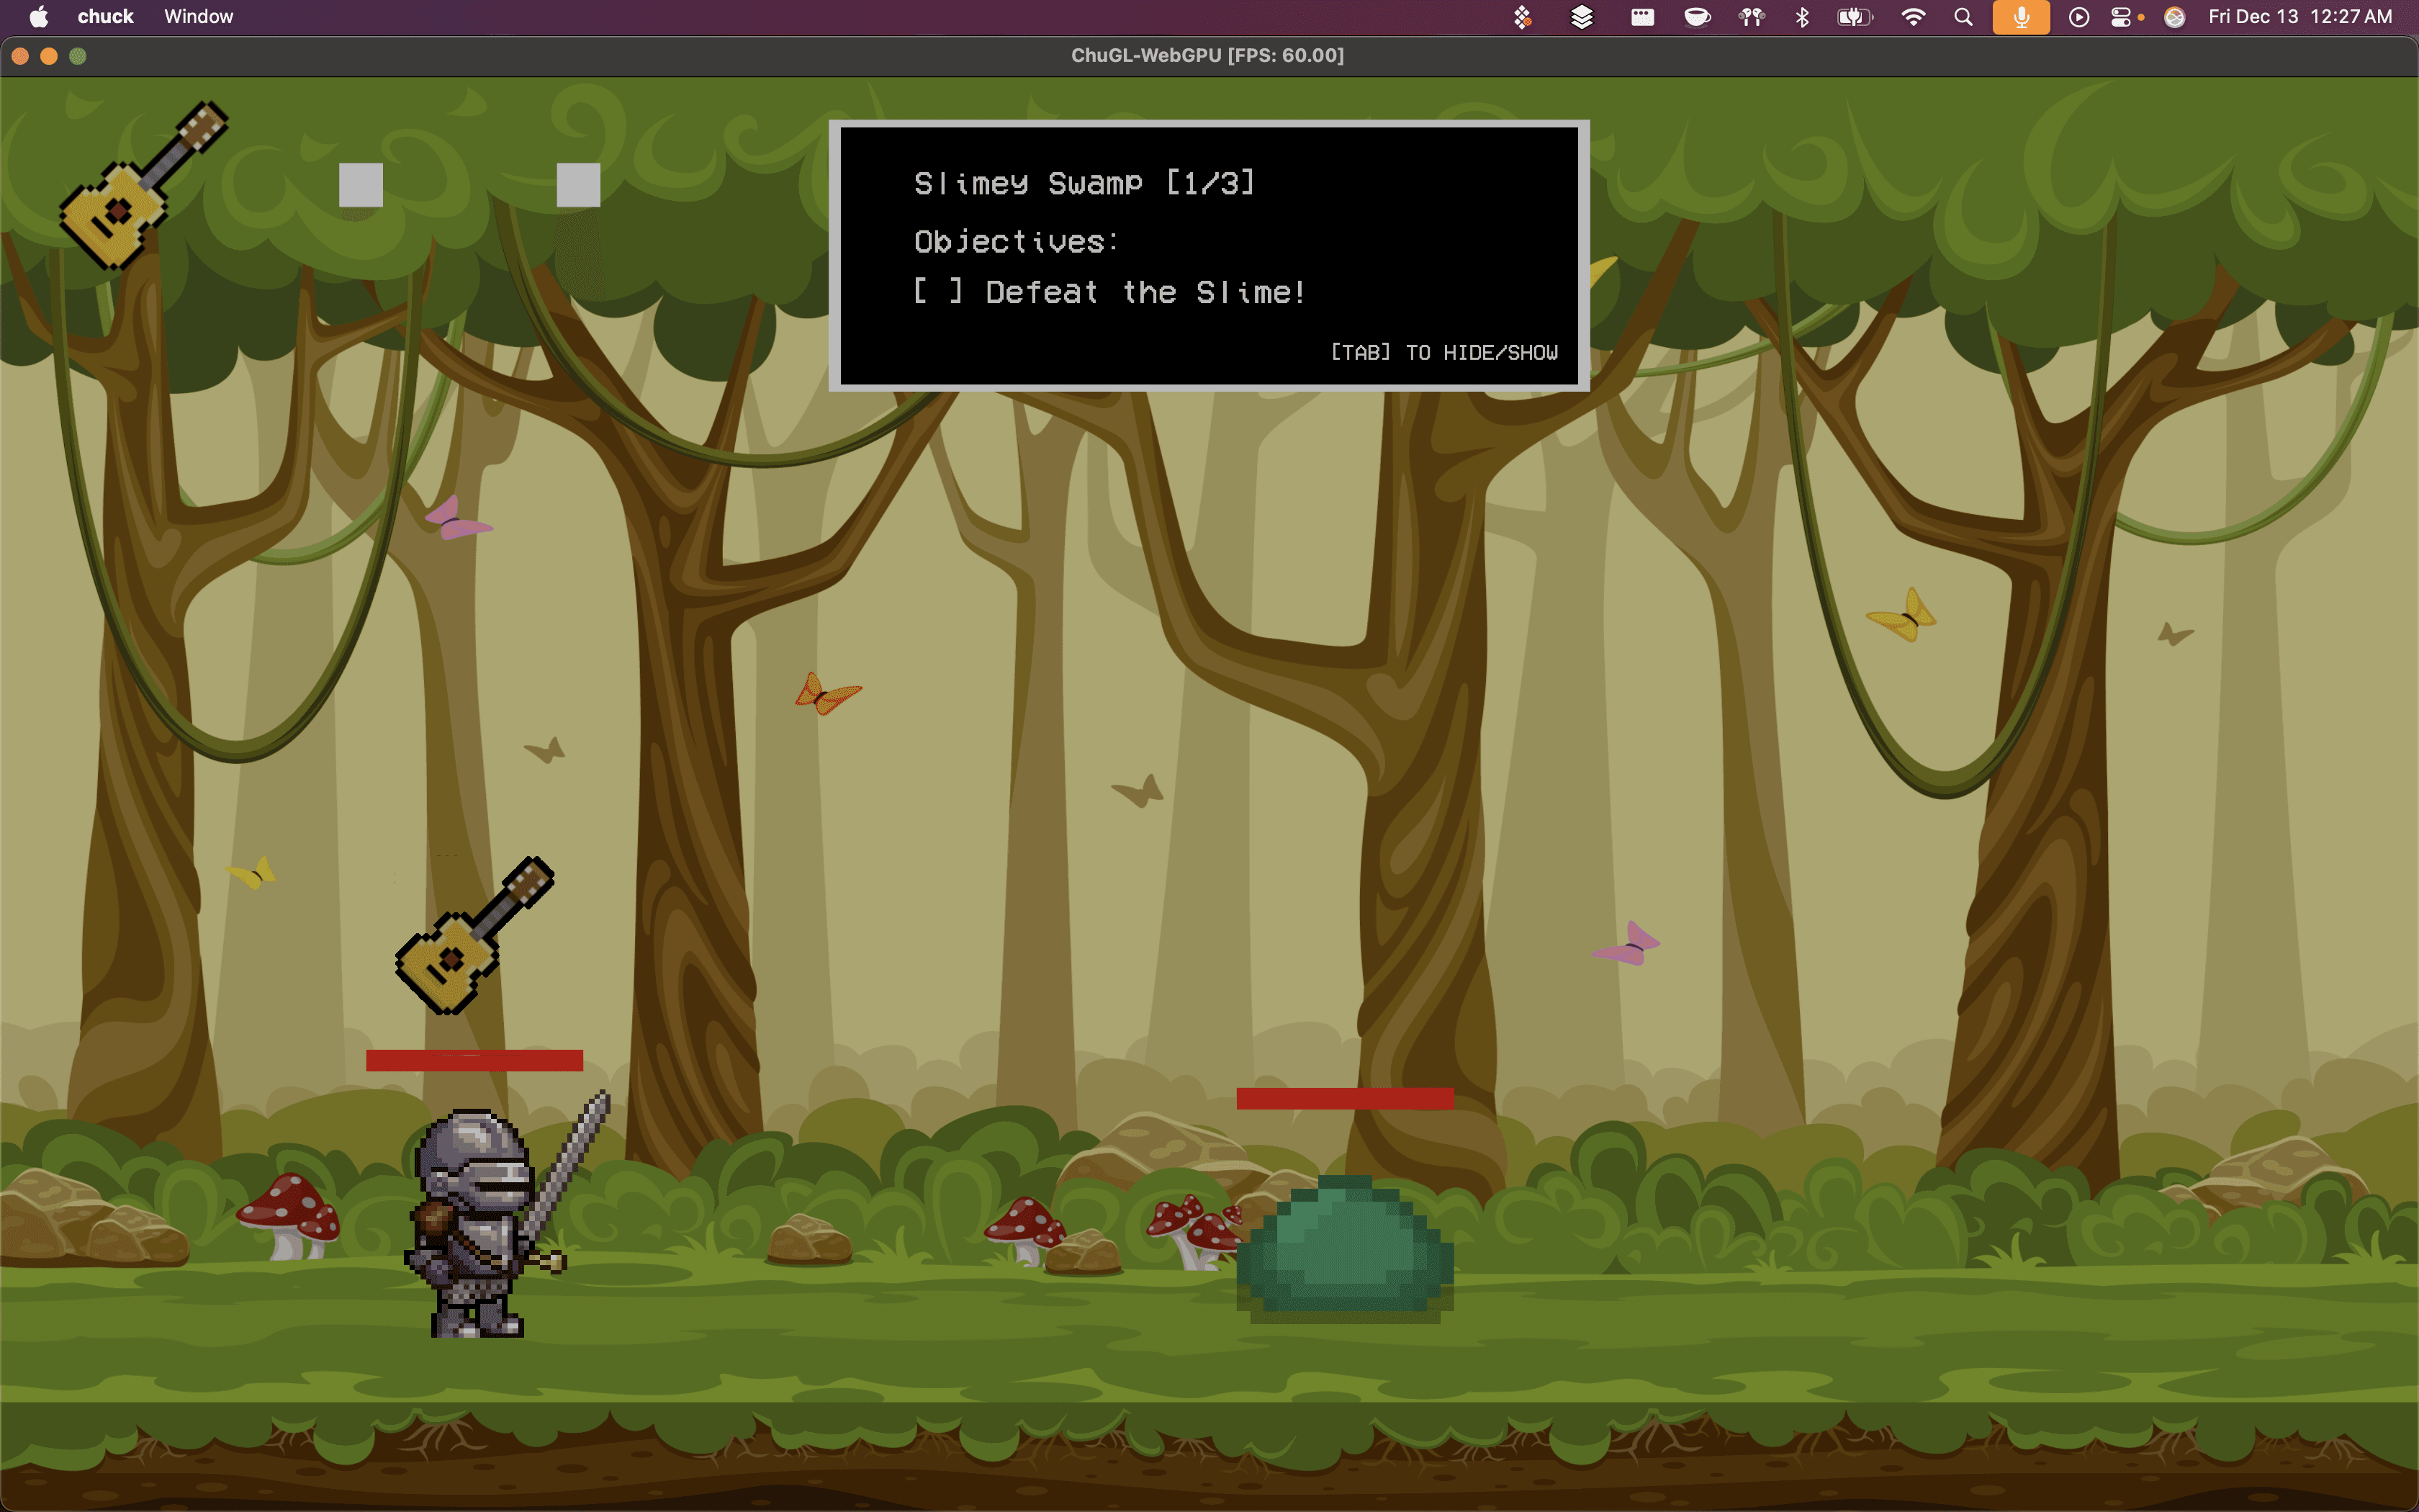Click the Slimey Swamp [1/3] level title
2419x1512 pixels.
[x=1084, y=183]
